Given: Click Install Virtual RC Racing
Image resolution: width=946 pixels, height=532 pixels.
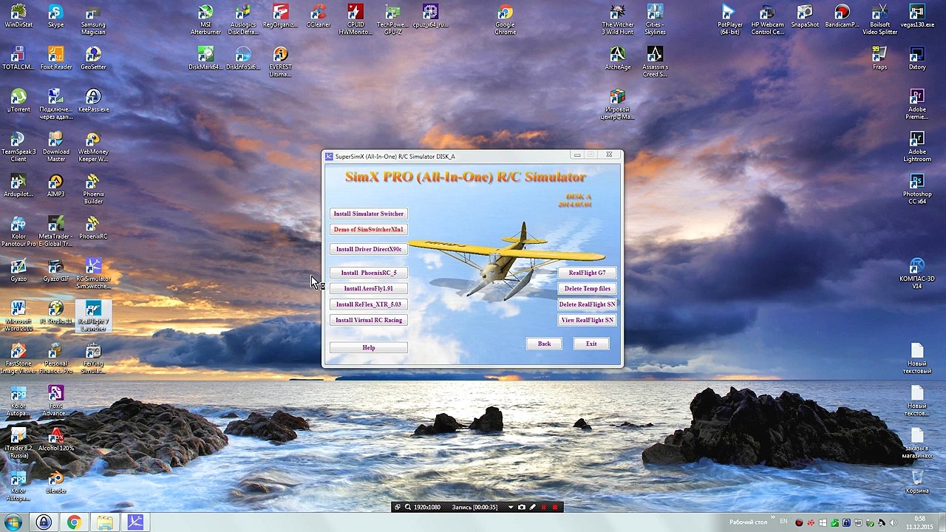Looking at the screenshot, I should [368, 320].
